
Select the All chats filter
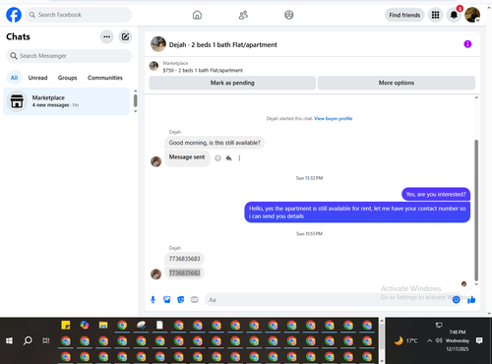tap(14, 78)
